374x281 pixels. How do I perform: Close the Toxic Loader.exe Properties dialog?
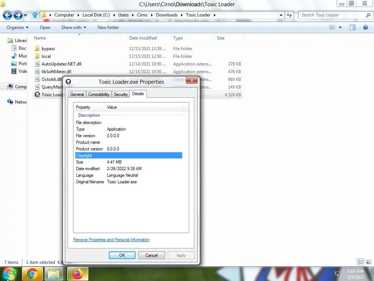[x=192, y=80]
